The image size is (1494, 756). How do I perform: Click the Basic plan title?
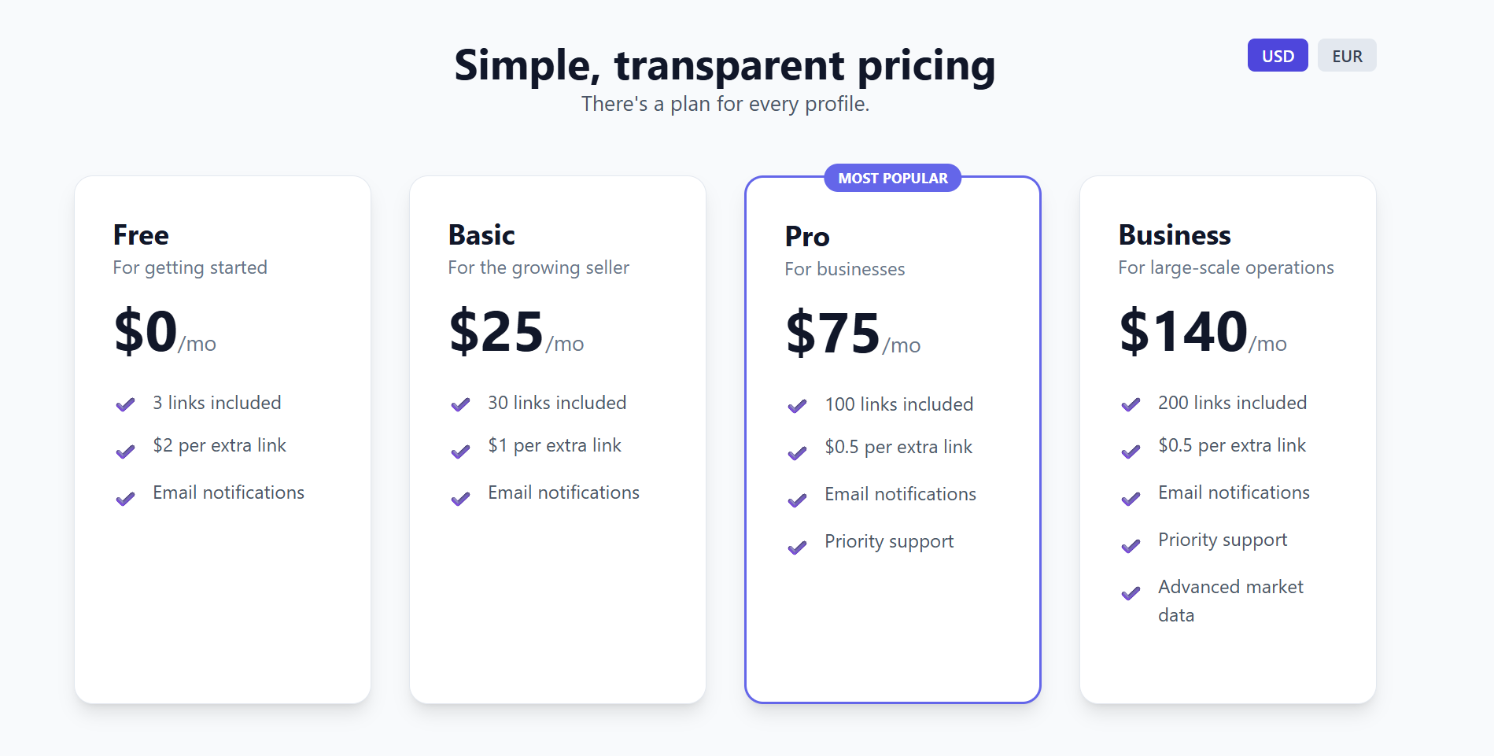481,234
